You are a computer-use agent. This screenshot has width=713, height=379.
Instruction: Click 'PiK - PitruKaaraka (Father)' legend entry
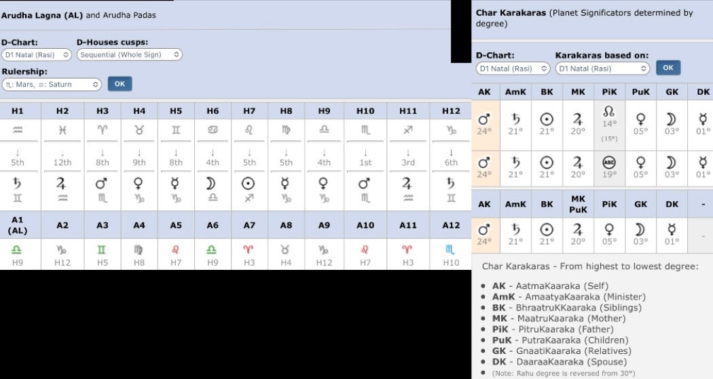tap(553, 330)
